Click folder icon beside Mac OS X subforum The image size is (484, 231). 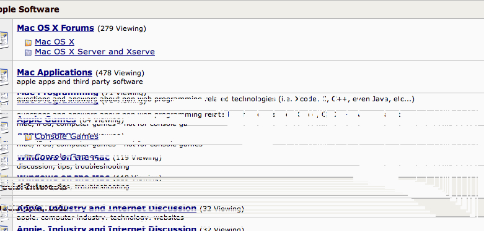pyautogui.click(x=28, y=43)
